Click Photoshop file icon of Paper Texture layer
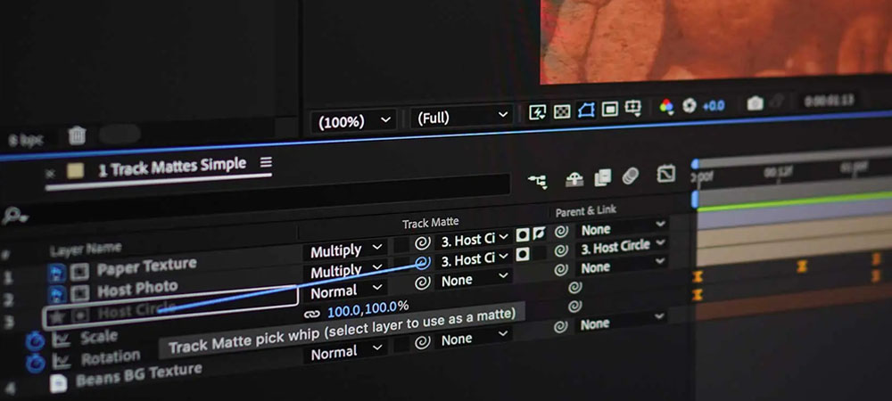The height and width of the screenshot is (401, 892). [x=56, y=272]
